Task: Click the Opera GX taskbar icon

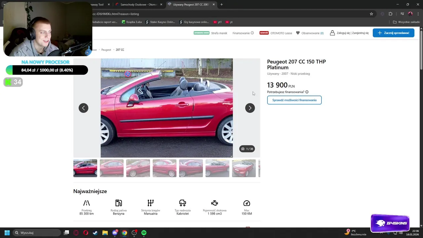Action: coord(76,233)
